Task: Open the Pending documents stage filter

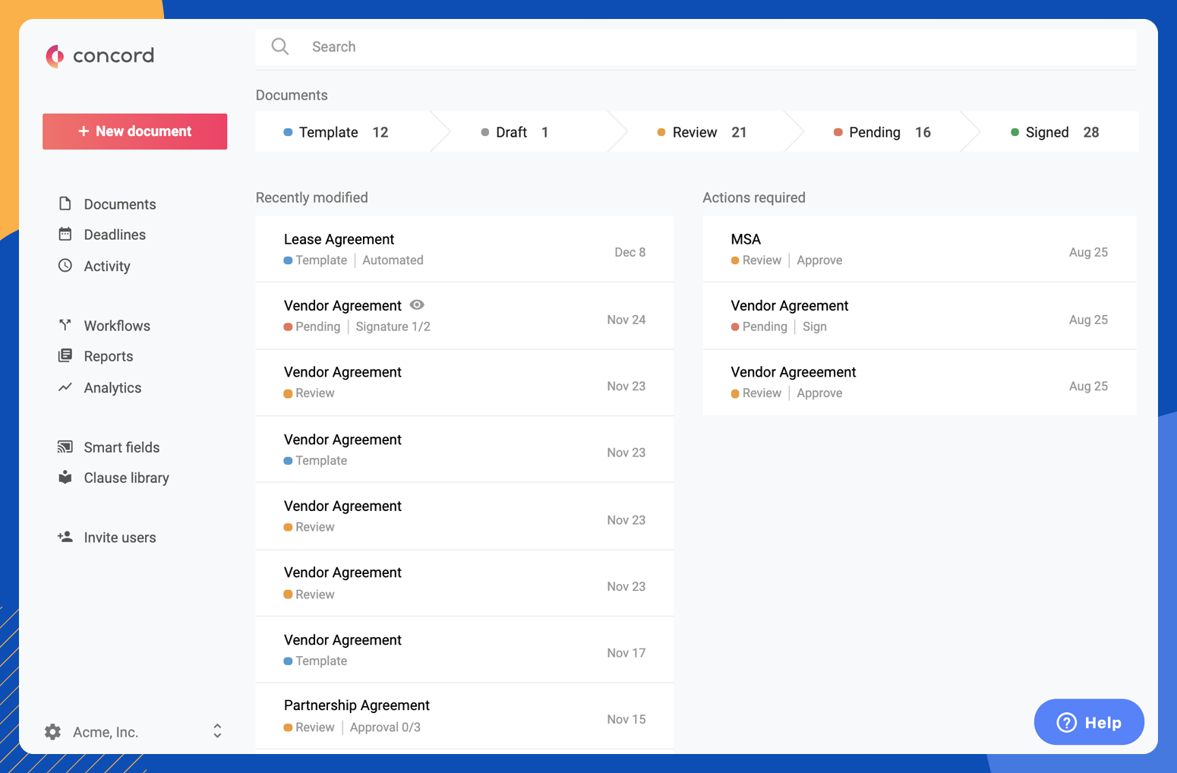Action: [x=875, y=131]
